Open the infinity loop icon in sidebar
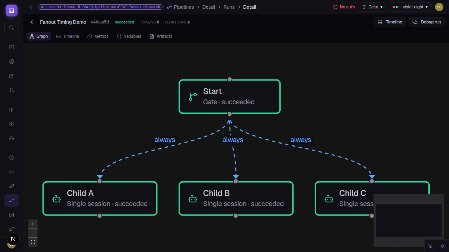The image size is (449, 252). pos(12,172)
